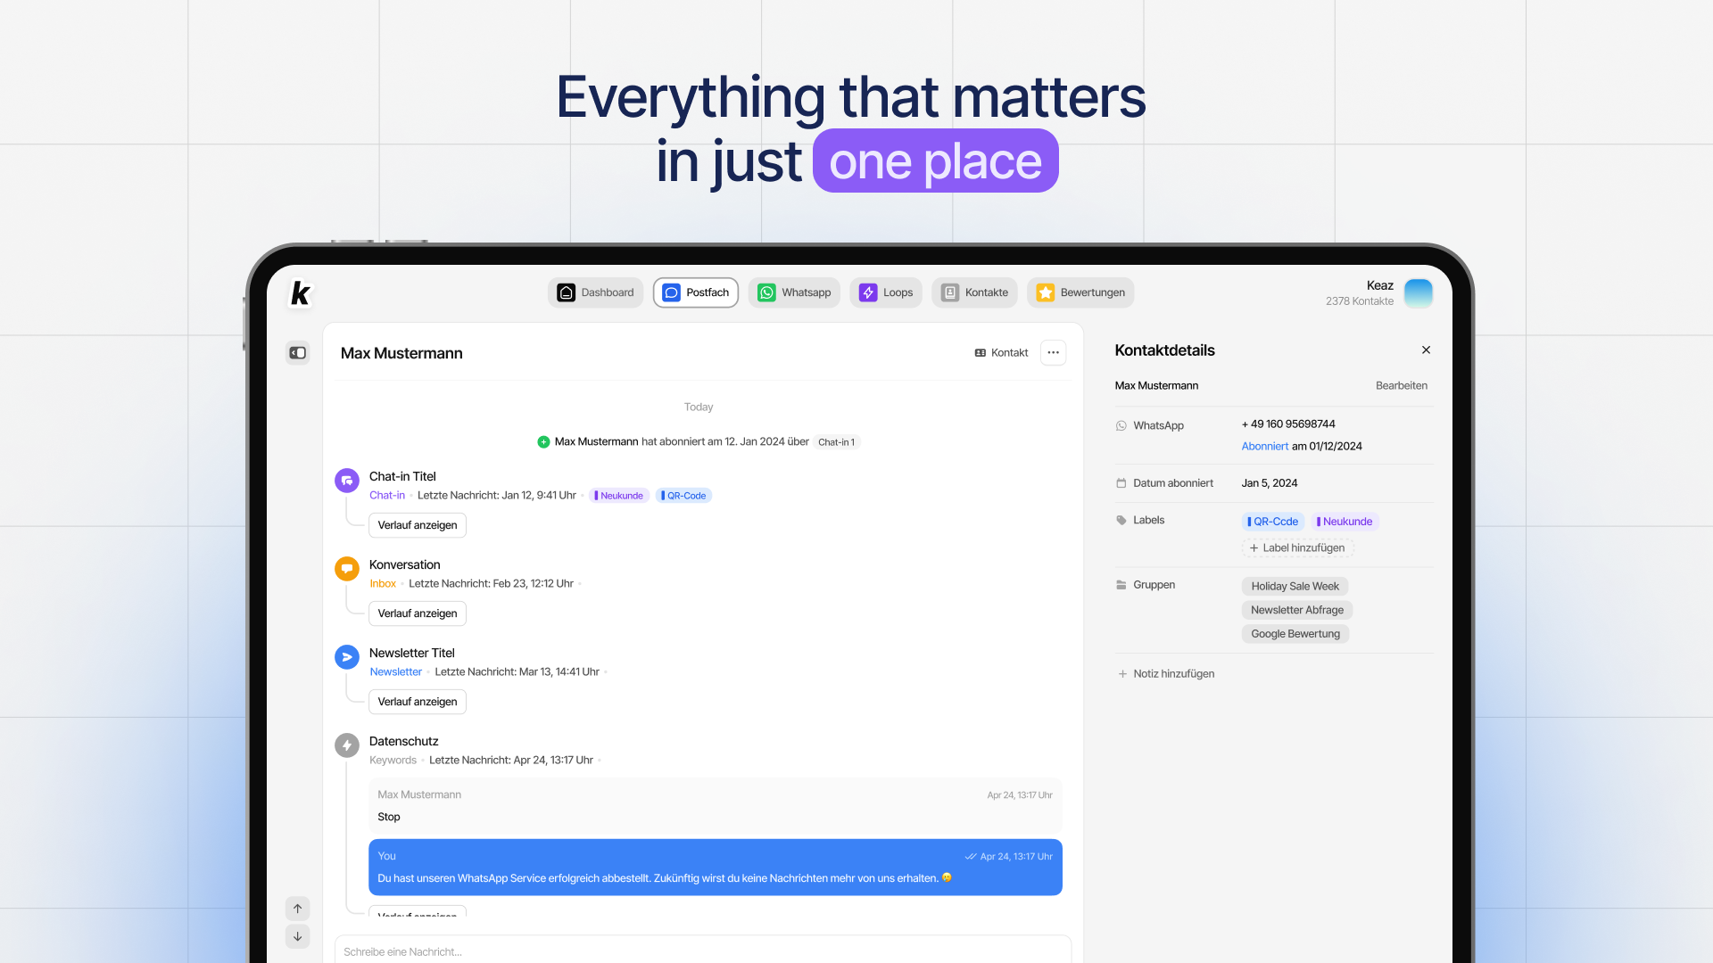Click the Loops lightning icon
The width and height of the screenshot is (1713, 963).
tap(866, 292)
